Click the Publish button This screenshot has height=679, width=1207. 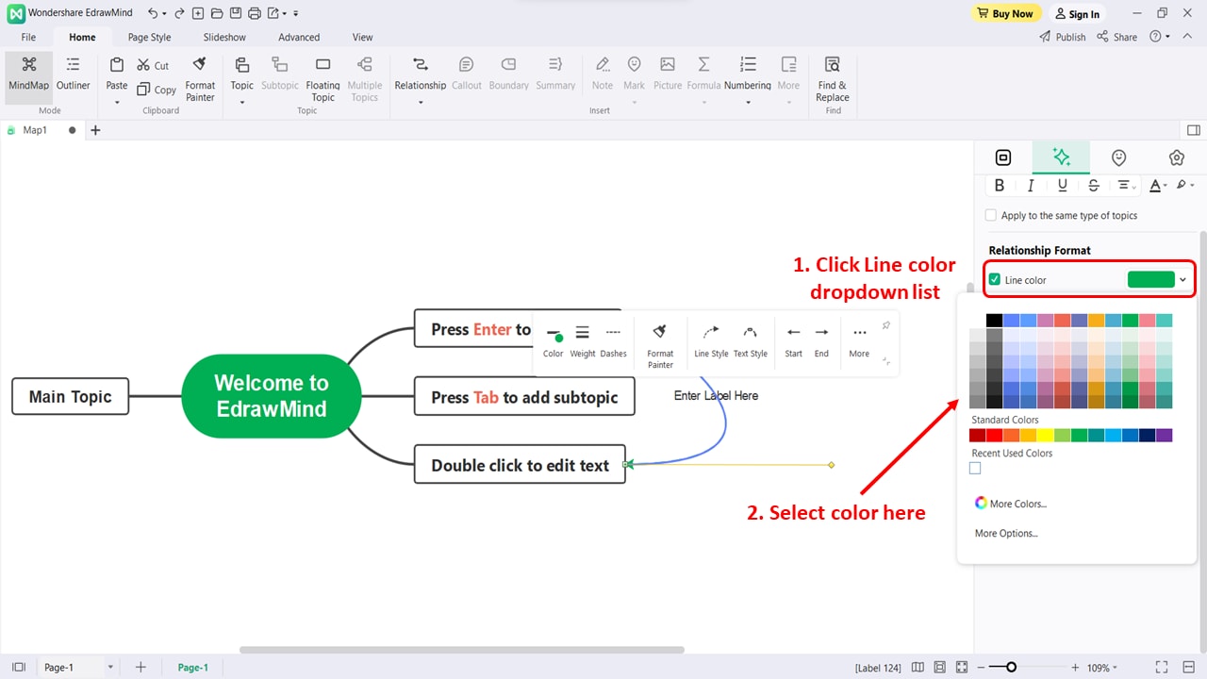pyautogui.click(x=1063, y=37)
